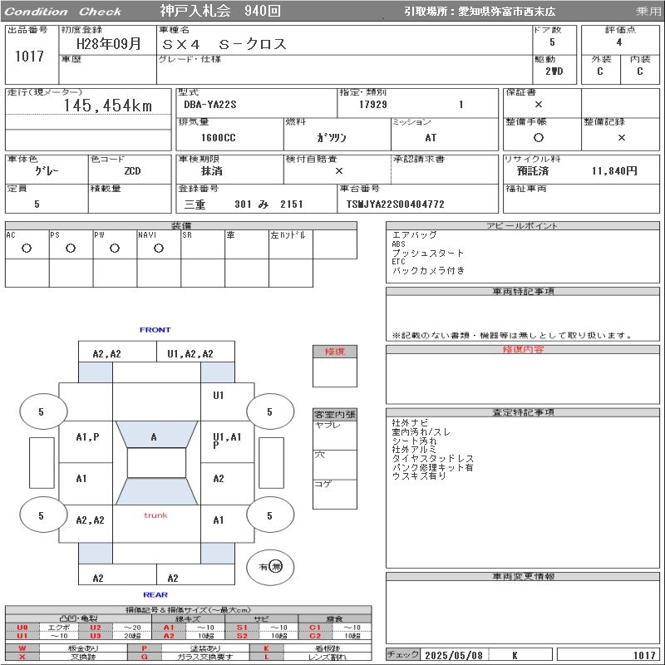Click the ZCD color code field
This screenshot has width=665, height=665.
[x=131, y=170]
